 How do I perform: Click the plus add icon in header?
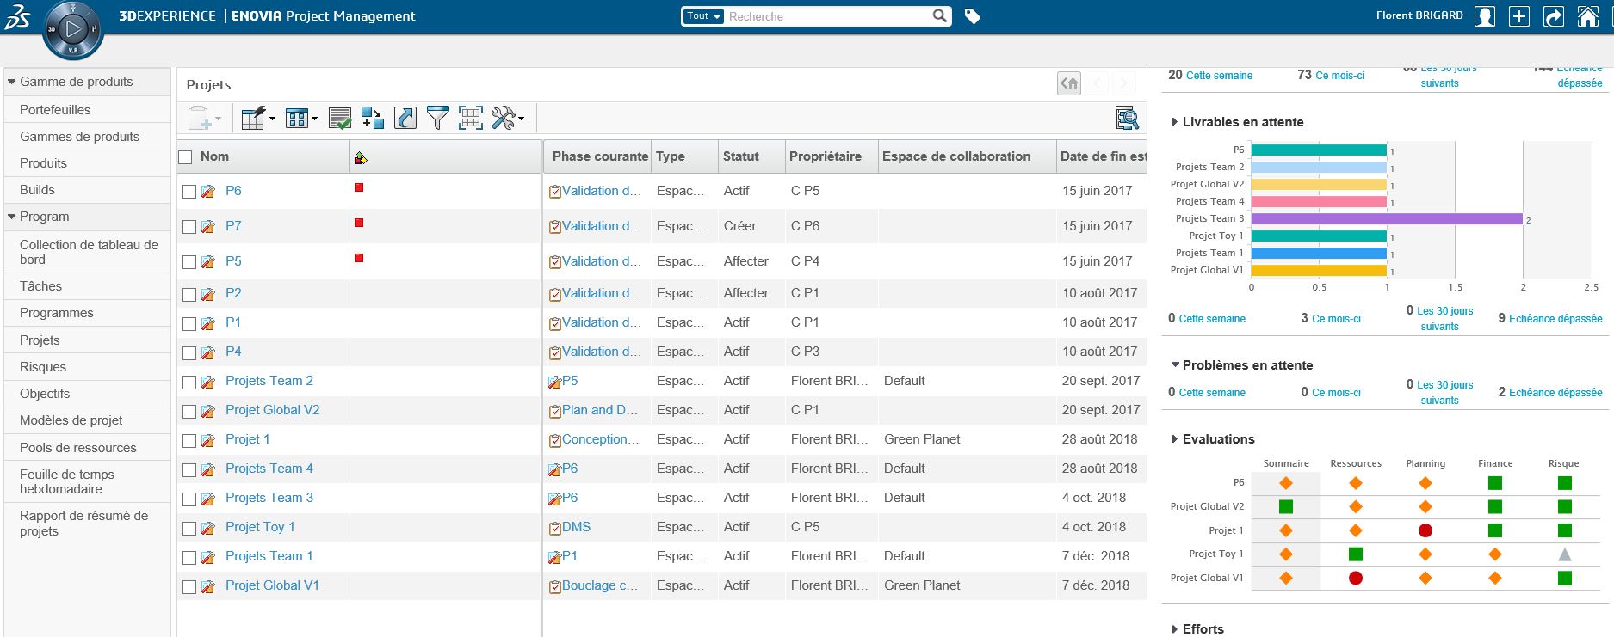tap(1519, 16)
